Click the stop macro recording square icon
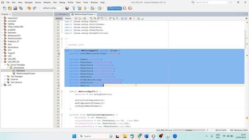The image size is (249, 140). click(134, 19)
